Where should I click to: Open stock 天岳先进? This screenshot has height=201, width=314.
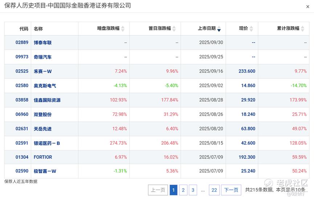[43, 129]
